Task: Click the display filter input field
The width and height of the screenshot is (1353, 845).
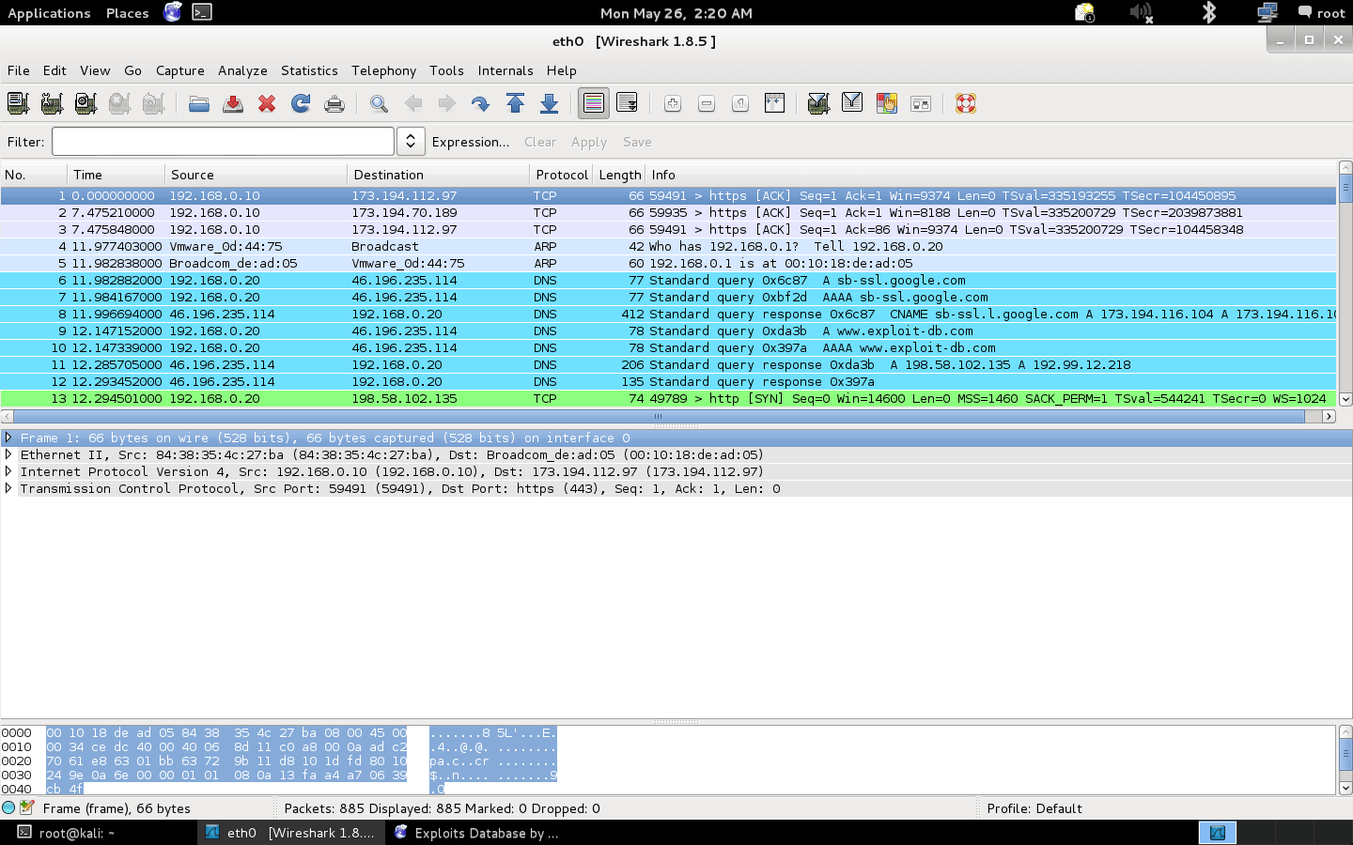Action: click(223, 142)
